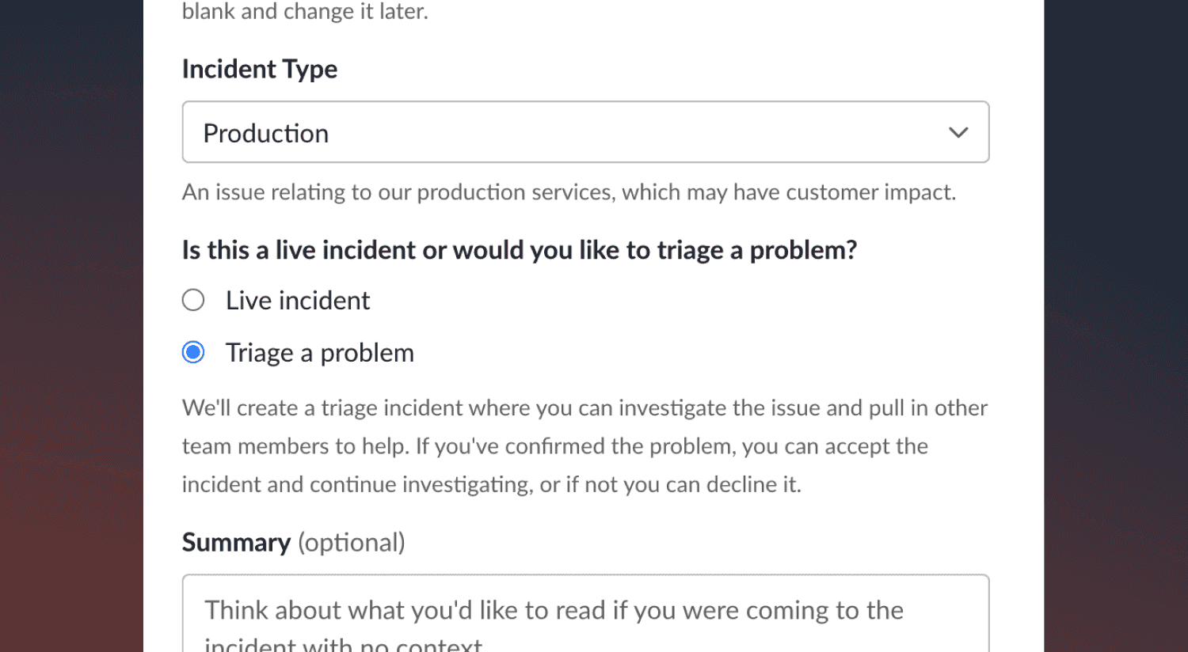Click the dark backdrop right of the dialog
1188x652 pixels.
coord(1115,317)
